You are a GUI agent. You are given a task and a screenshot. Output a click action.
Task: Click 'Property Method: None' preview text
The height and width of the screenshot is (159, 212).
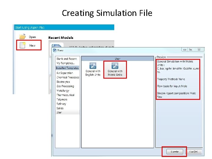171,79
